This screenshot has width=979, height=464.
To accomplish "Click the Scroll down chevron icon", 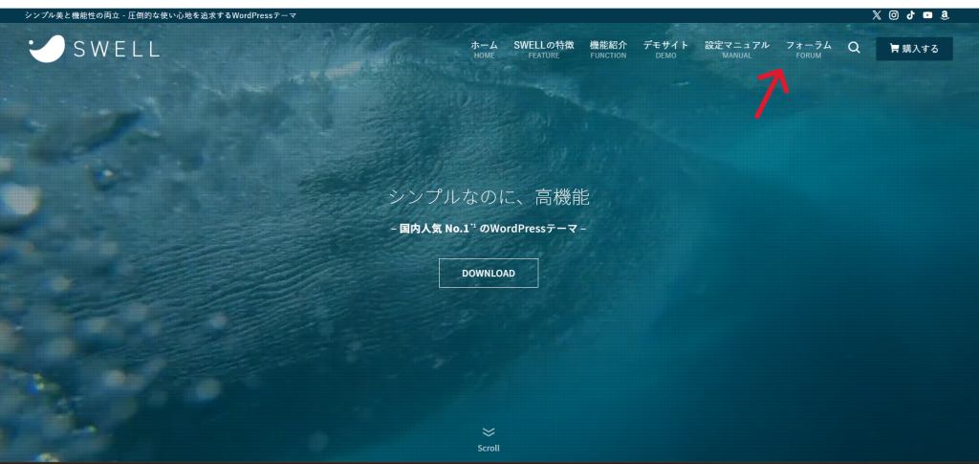I will pyautogui.click(x=489, y=432).
